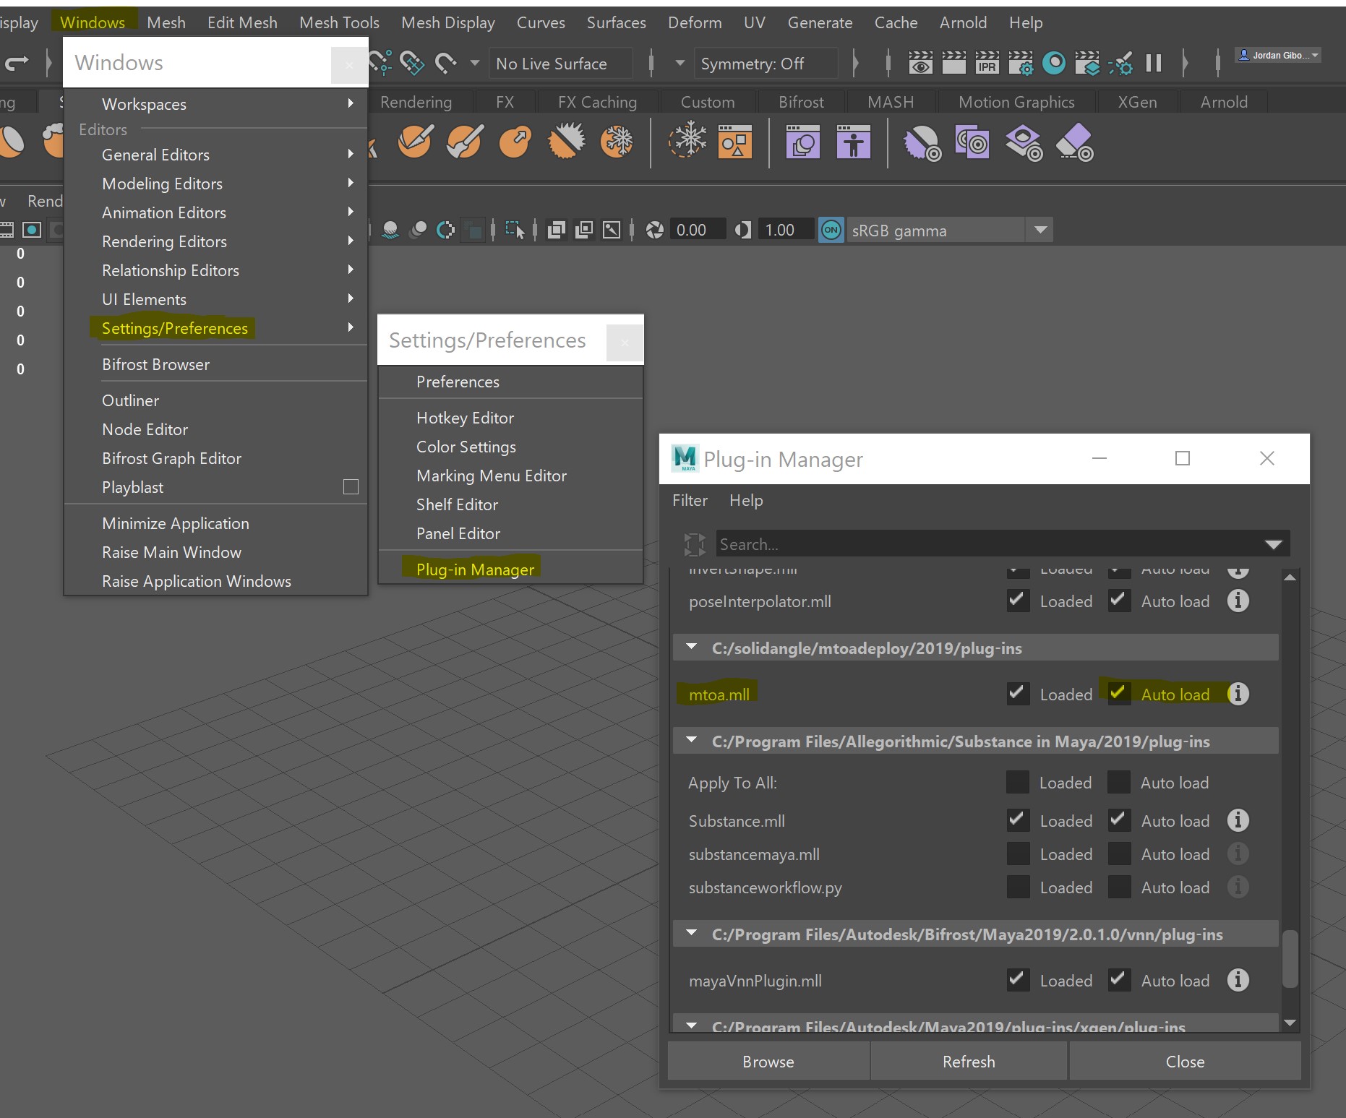The width and height of the screenshot is (1346, 1118).
Task: Click the IPR render clapperboard icon
Action: pyautogui.click(x=987, y=64)
